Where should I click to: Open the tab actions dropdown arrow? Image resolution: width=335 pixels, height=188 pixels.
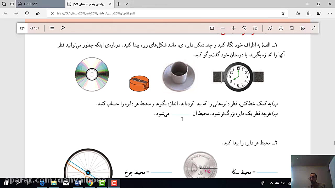tap(126, 4)
